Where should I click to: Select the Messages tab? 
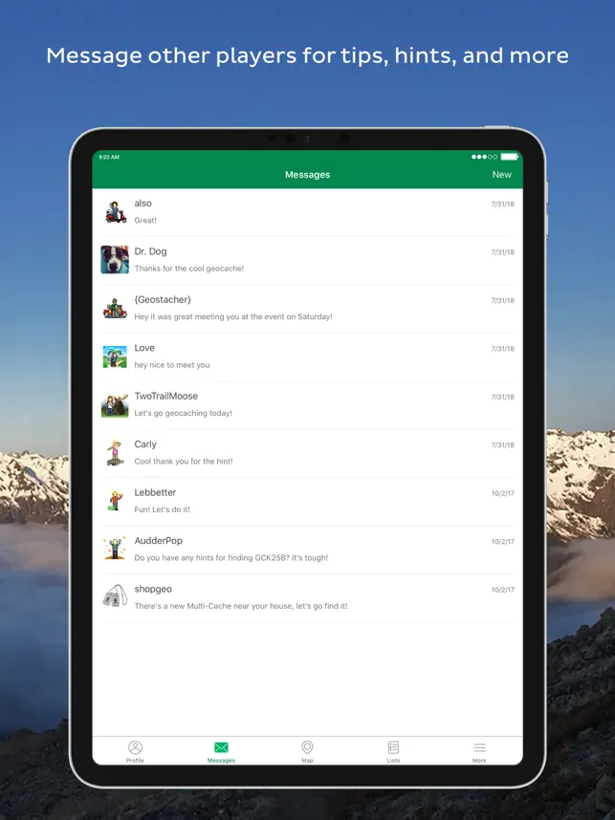(221, 751)
